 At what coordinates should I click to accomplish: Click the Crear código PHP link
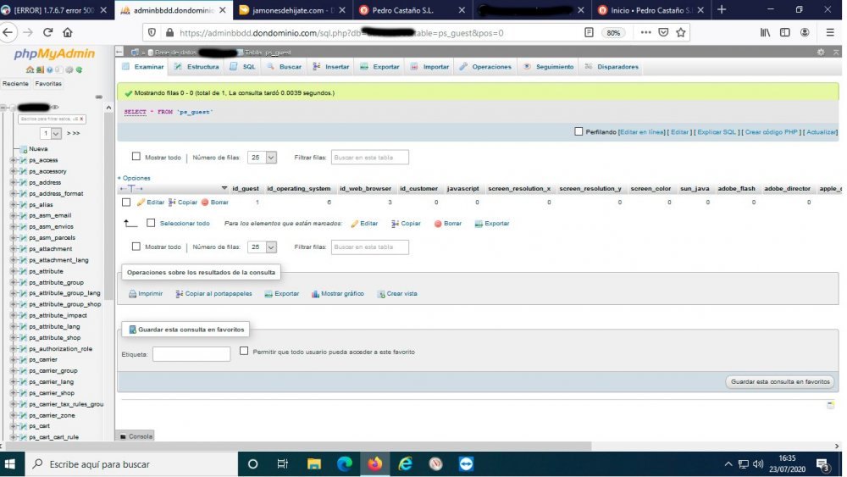coord(772,132)
